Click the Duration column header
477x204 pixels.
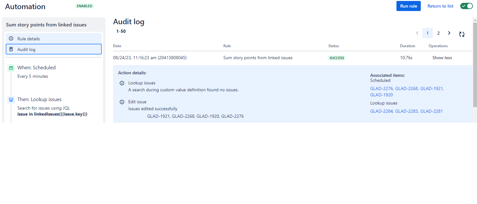coord(408,46)
